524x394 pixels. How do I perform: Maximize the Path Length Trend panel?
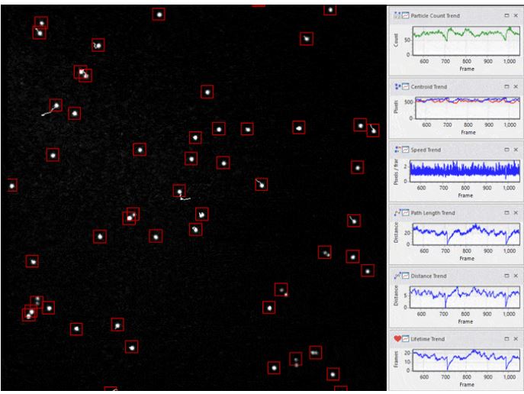point(506,212)
